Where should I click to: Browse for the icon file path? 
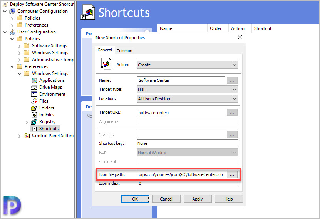[232, 175]
